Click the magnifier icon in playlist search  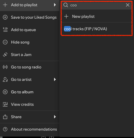click(x=66, y=5)
